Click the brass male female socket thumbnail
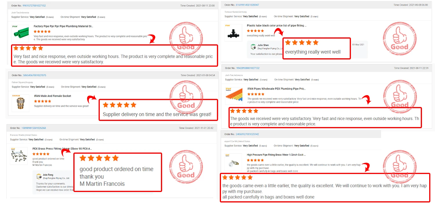The width and height of the screenshot is (435, 203). [x=20, y=103]
